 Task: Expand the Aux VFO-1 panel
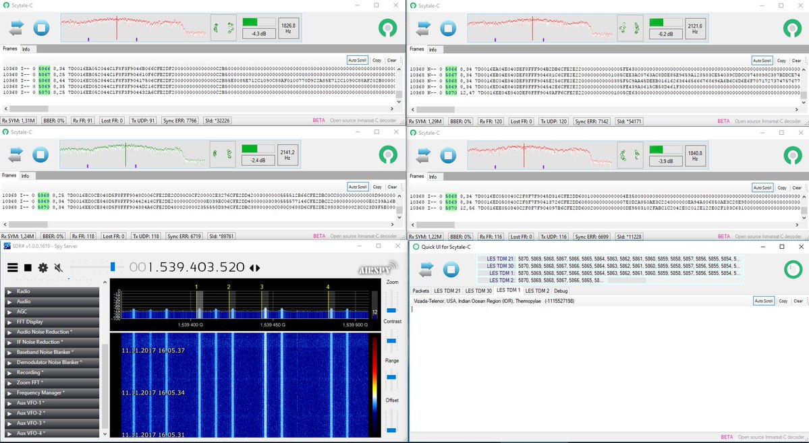click(51, 403)
